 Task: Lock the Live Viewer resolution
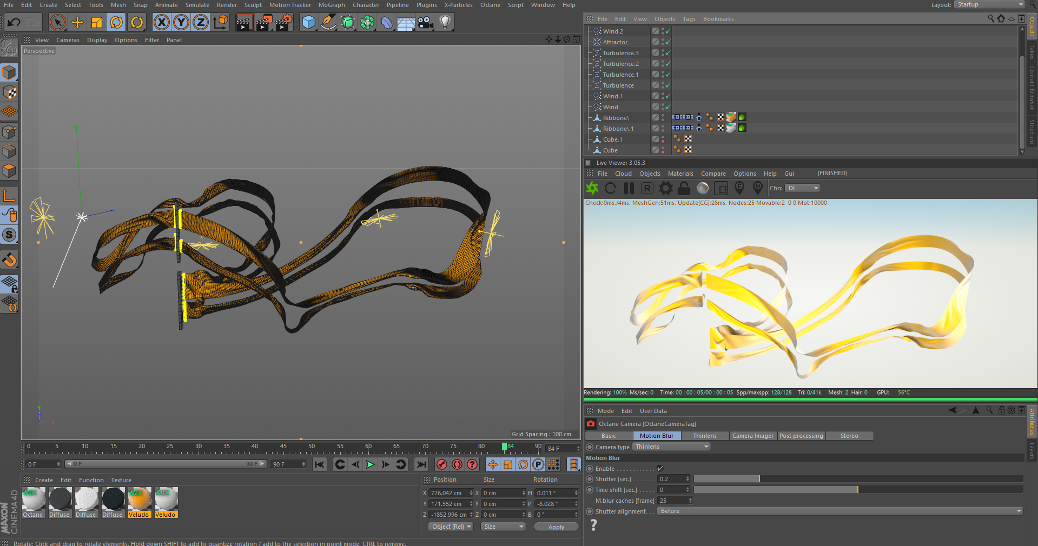684,188
